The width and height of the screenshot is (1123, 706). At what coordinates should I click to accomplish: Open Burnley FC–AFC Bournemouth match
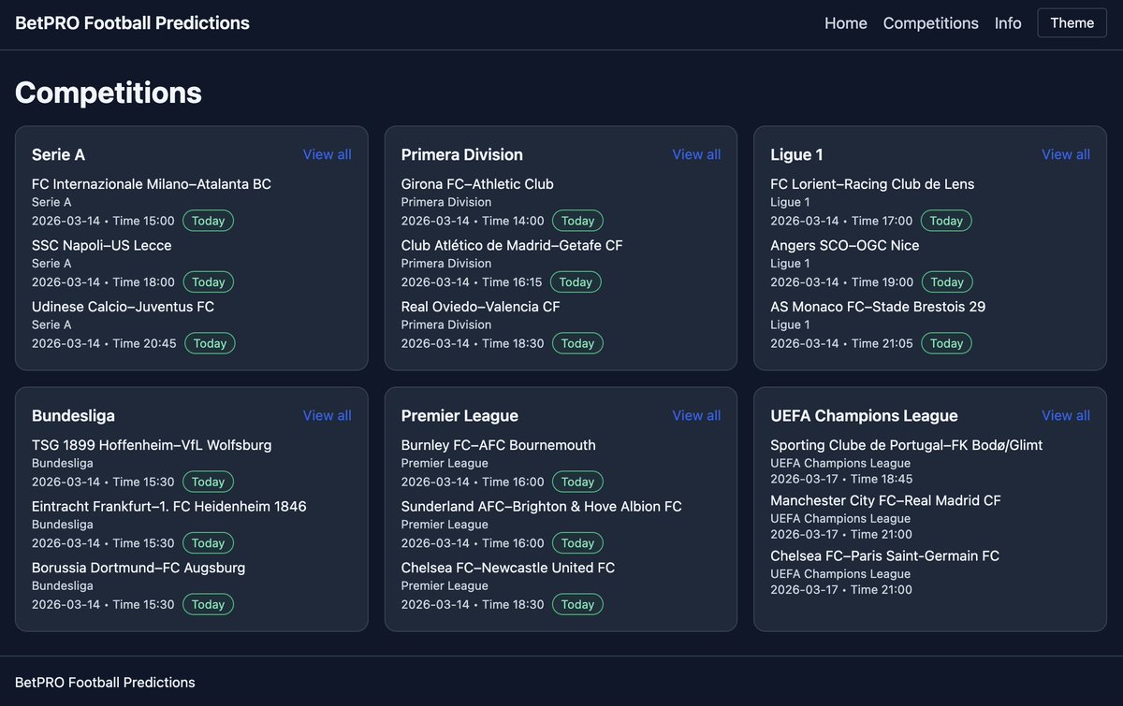pos(499,445)
